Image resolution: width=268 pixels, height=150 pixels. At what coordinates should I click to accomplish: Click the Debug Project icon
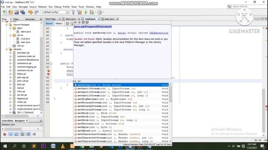92,12
